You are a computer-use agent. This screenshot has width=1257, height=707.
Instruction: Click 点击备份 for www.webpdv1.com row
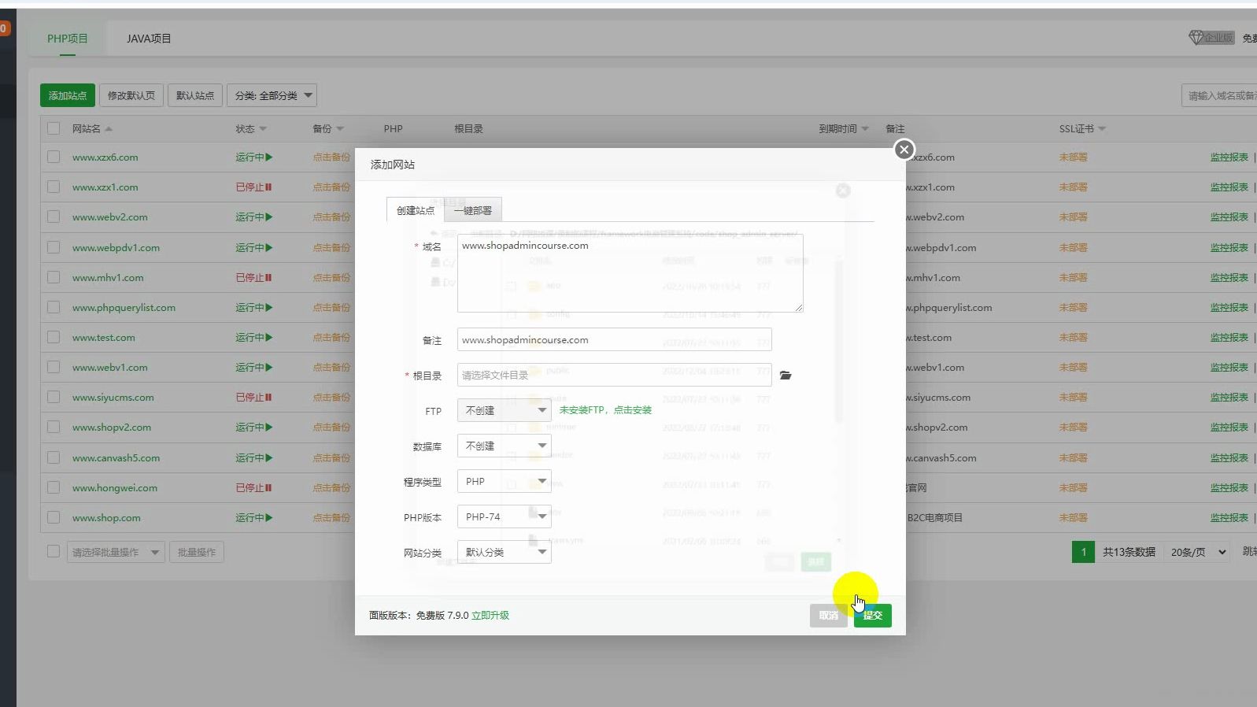pyautogui.click(x=331, y=248)
